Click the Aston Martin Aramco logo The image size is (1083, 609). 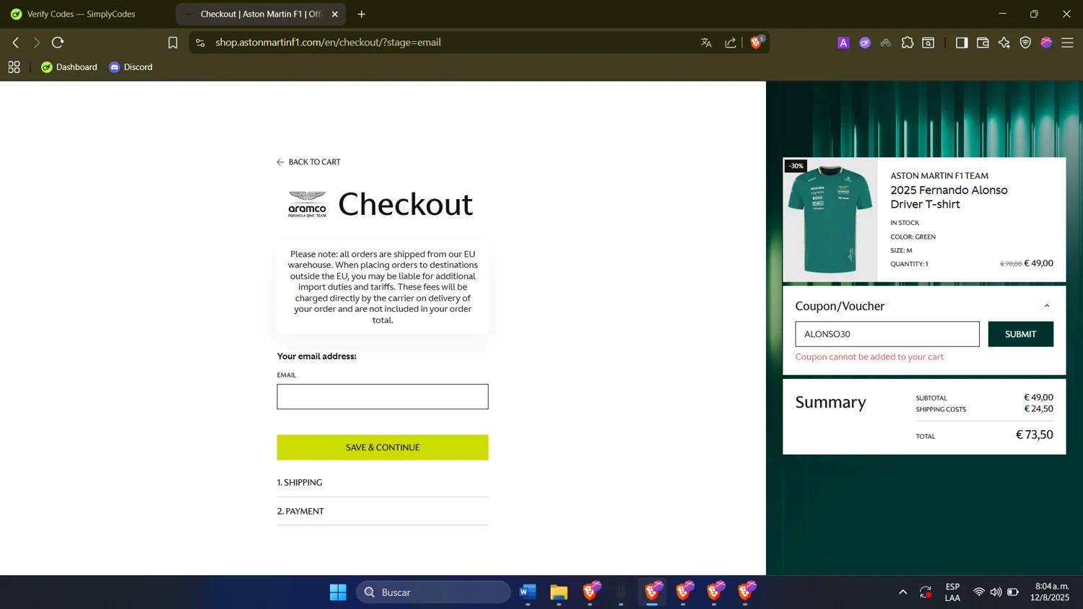click(308, 204)
